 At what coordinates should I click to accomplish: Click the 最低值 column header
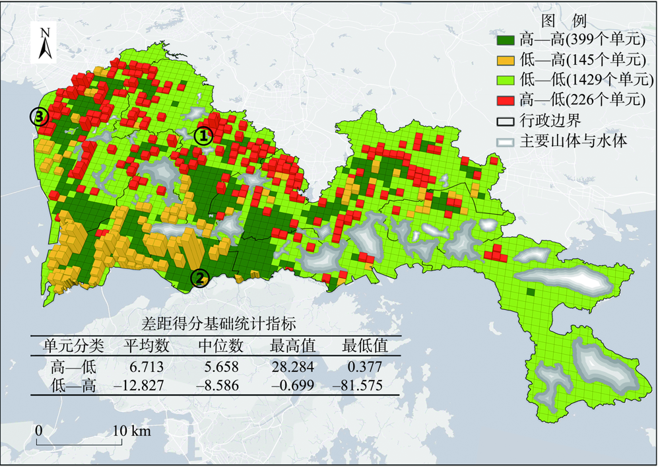pyautogui.click(x=365, y=346)
